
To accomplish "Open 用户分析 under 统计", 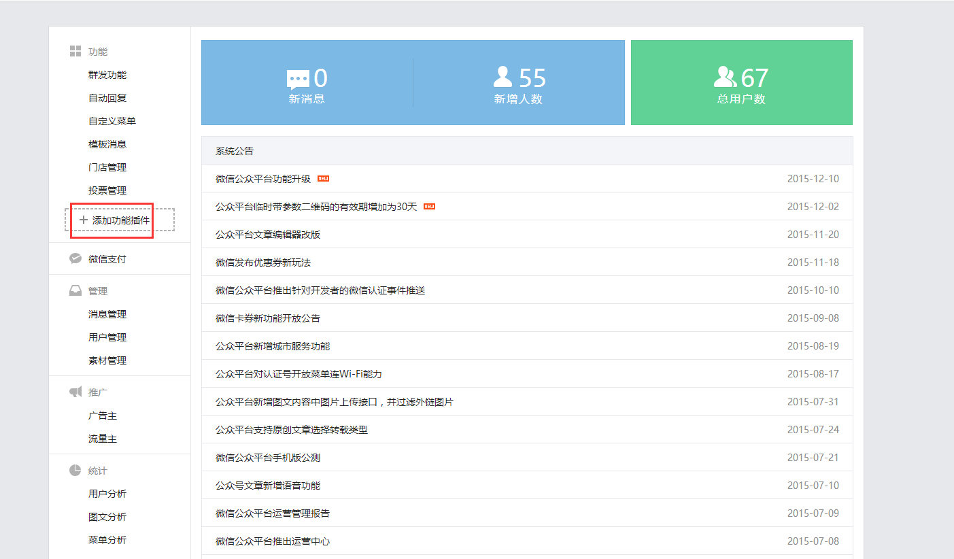I will click(107, 494).
